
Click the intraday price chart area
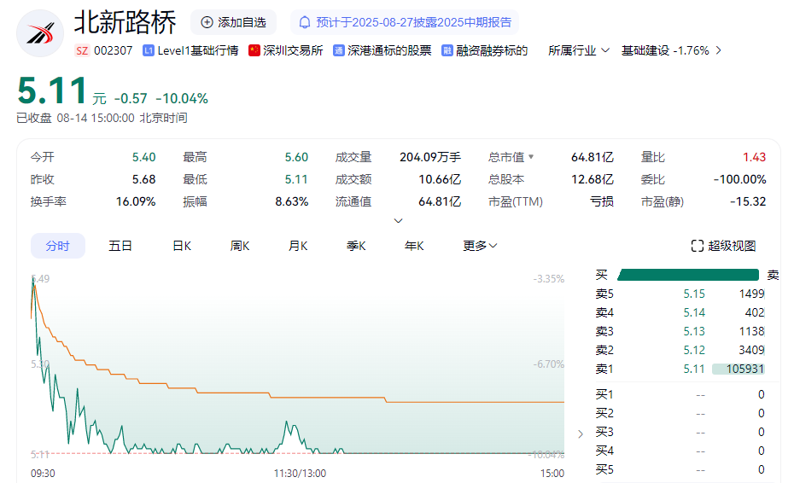click(298, 364)
